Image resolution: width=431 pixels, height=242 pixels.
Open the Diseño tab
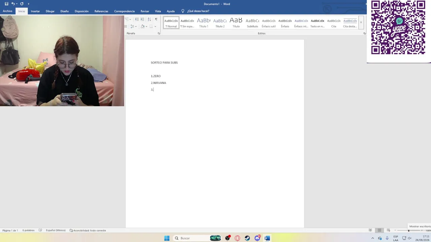[x=65, y=11]
